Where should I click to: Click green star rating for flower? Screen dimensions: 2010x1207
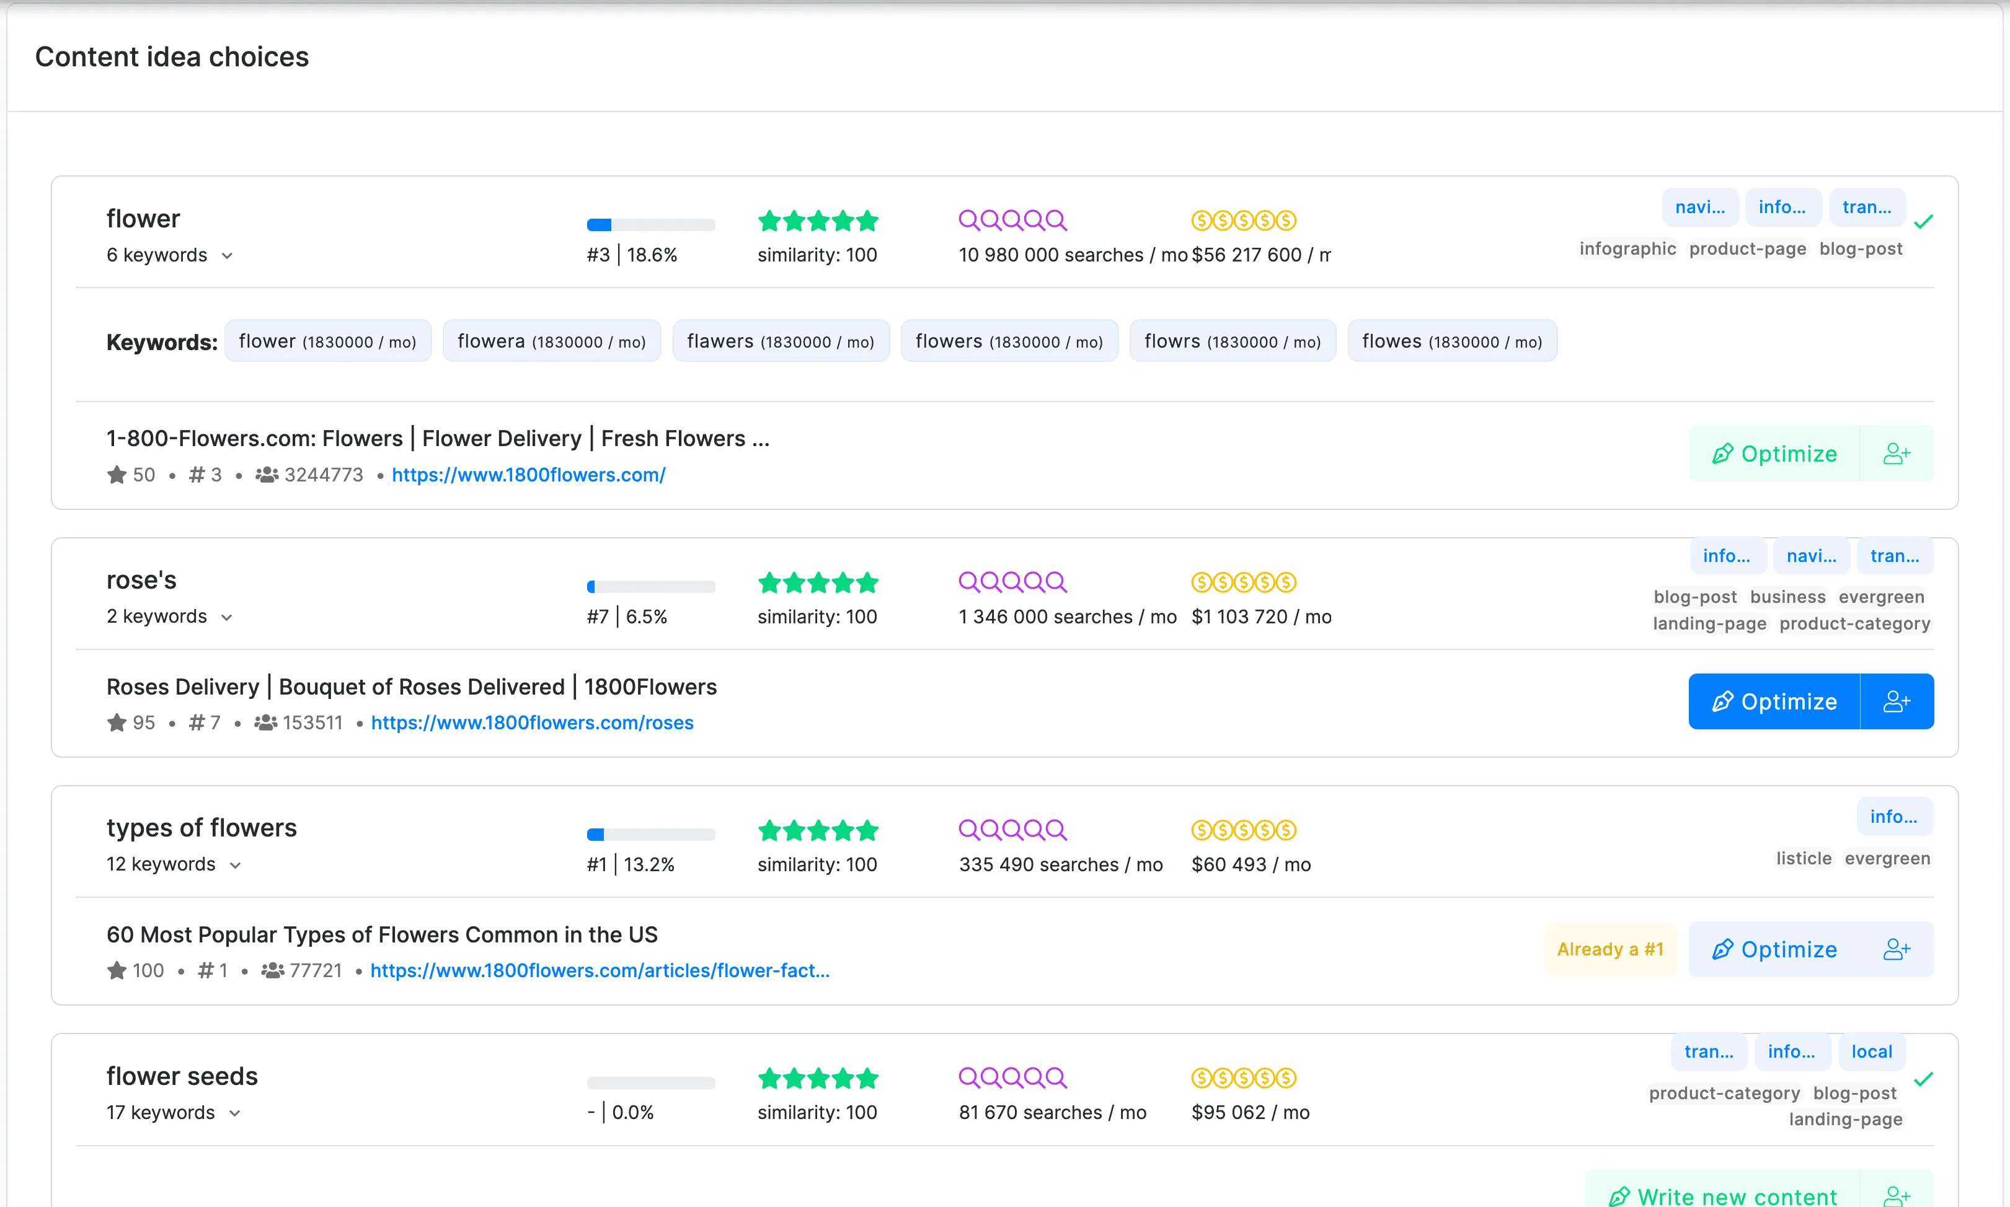pyautogui.click(x=818, y=221)
